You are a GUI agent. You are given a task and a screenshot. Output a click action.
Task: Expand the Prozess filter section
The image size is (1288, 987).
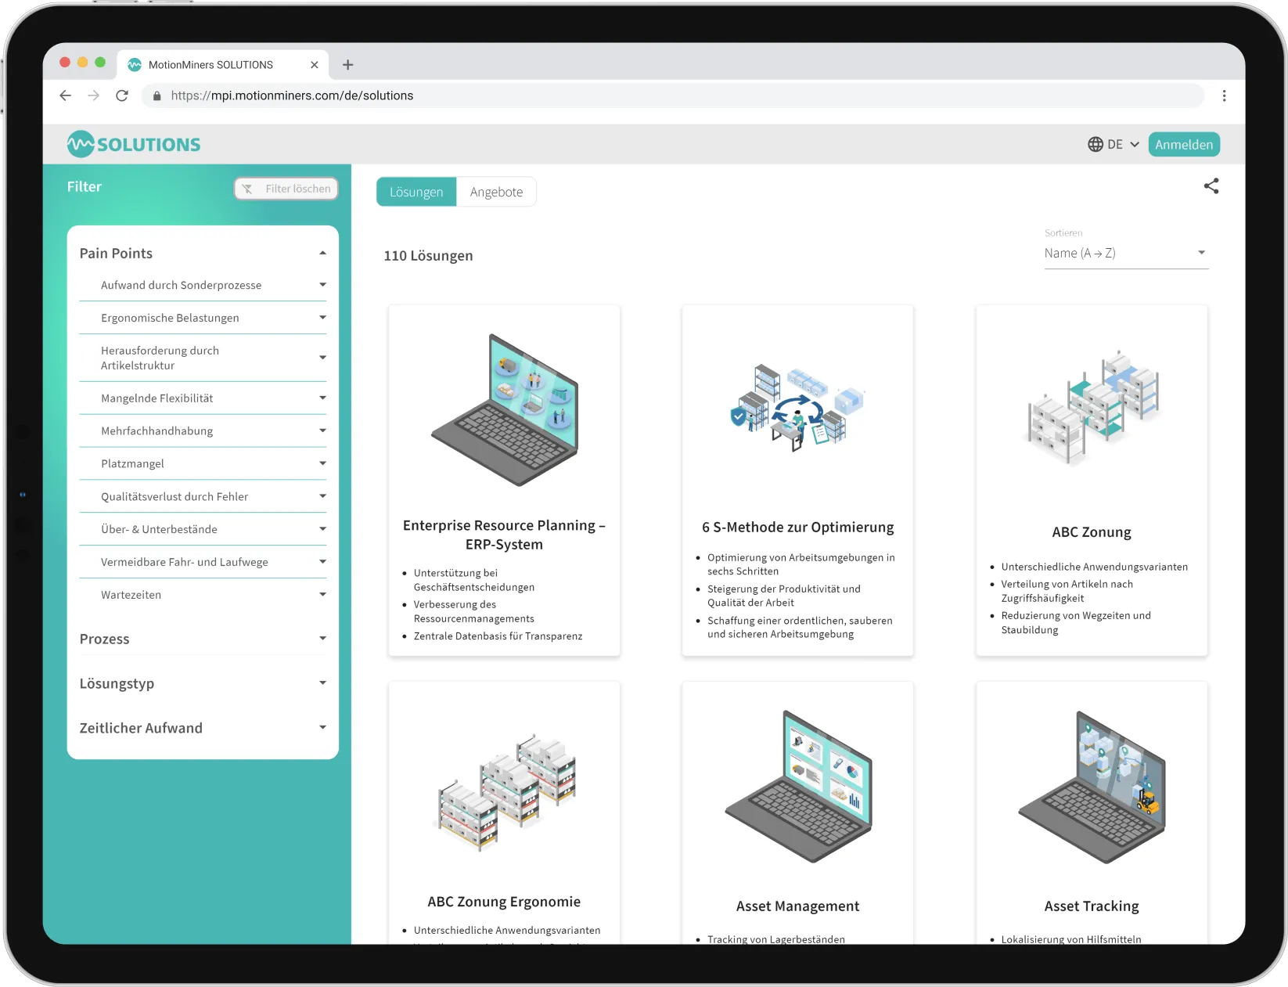[x=322, y=639]
